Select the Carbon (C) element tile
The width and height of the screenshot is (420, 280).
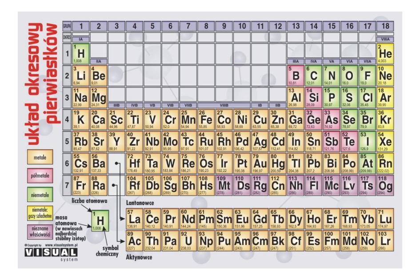[313, 76]
